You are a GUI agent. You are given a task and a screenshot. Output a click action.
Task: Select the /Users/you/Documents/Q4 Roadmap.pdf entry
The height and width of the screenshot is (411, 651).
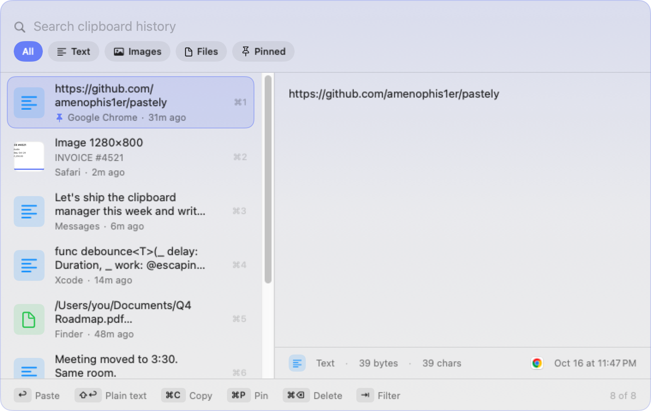tap(131, 319)
